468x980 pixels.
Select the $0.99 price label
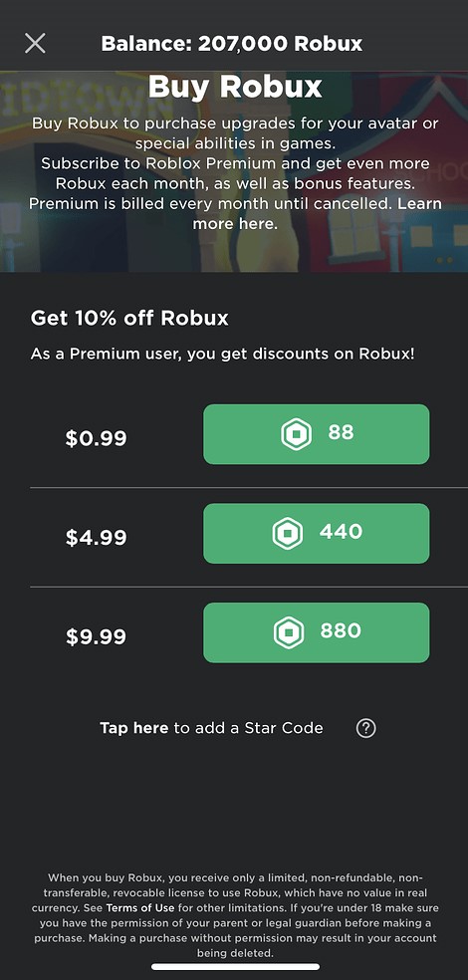tap(96, 438)
